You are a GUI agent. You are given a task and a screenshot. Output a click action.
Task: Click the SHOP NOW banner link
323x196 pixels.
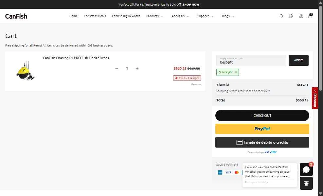tap(191, 5)
